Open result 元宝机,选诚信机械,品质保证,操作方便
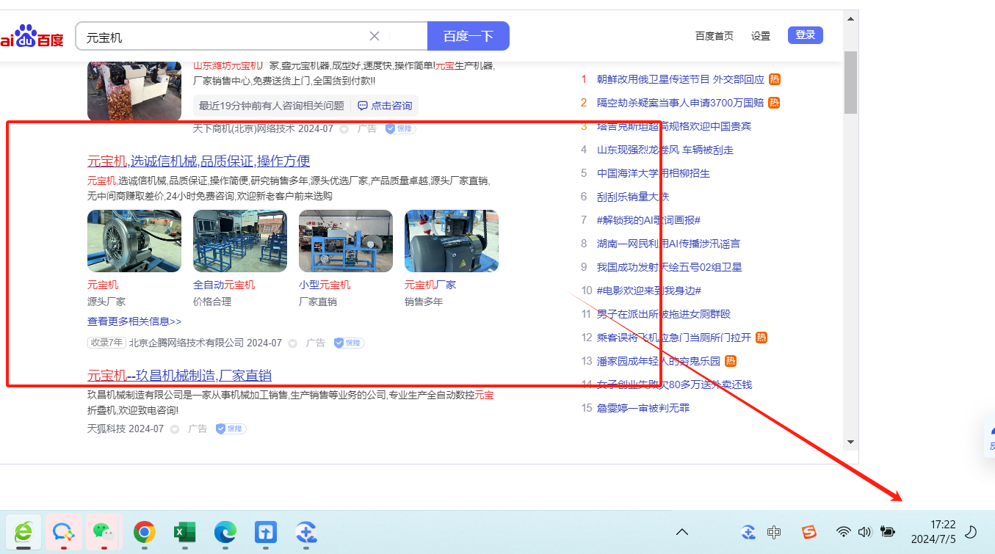This screenshot has height=554, width=995. [x=198, y=161]
